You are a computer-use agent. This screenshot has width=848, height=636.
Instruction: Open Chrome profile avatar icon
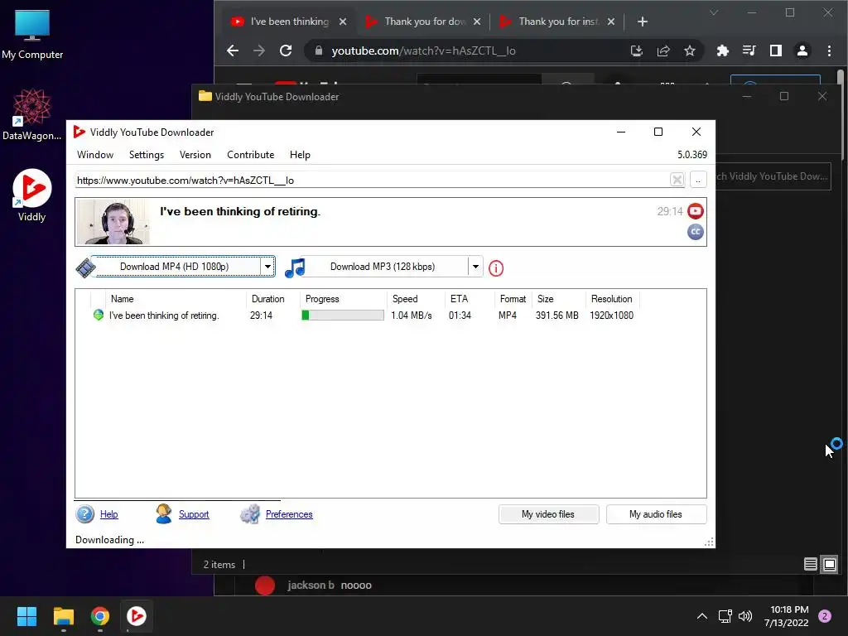coord(802,51)
